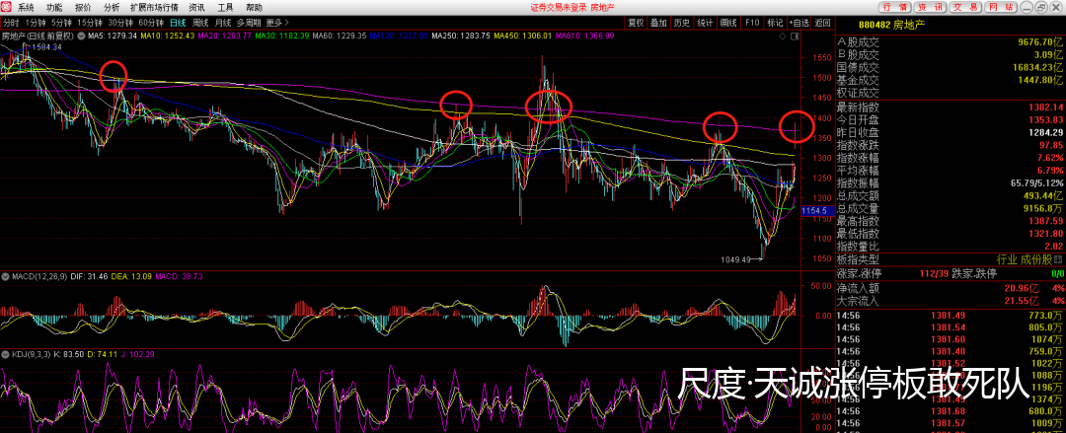Add to watchlist with +自选
This screenshot has width=1066, height=433.
[x=799, y=22]
